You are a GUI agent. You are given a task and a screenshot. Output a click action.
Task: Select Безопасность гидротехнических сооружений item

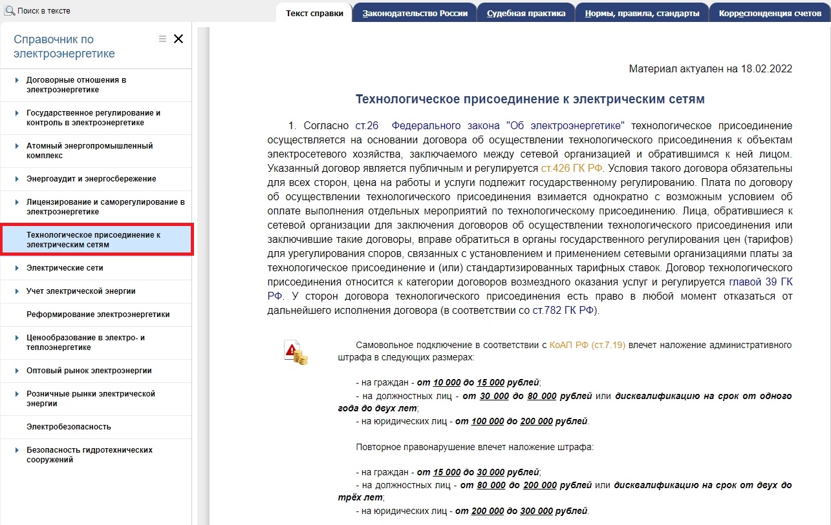tap(96, 455)
